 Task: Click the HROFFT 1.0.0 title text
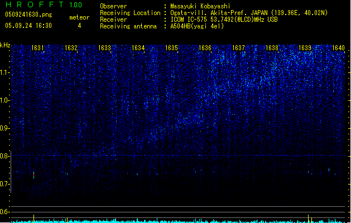point(44,4)
